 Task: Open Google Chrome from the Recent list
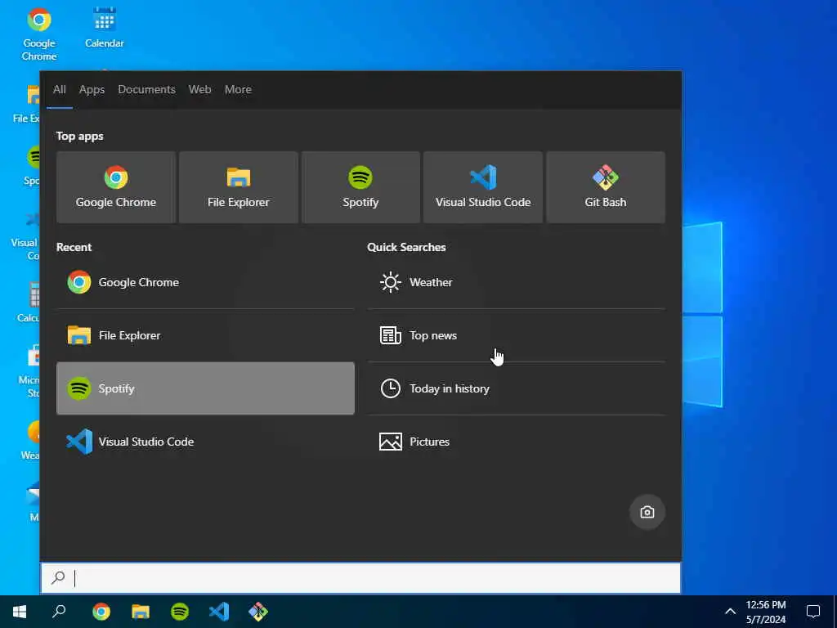pyautogui.click(x=205, y=282)
